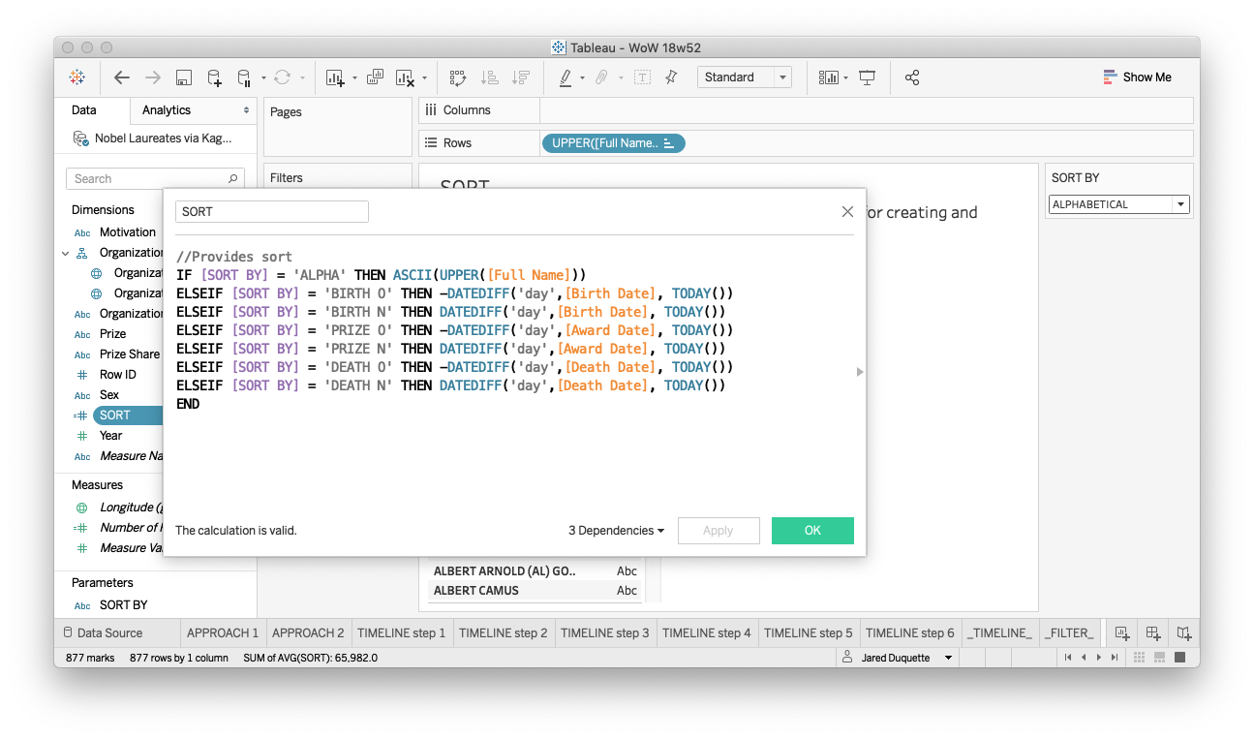
Task: Add a new data source
Action: tap(214, 77)
